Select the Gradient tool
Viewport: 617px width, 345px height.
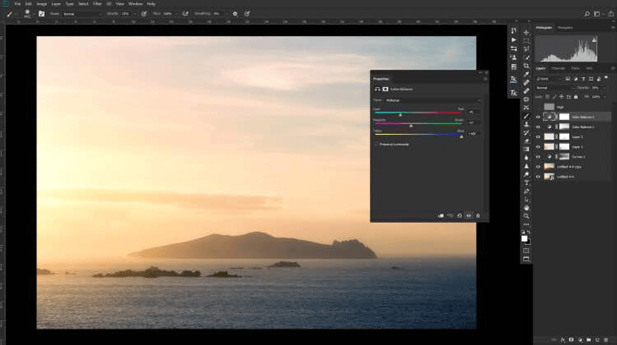(x=526, y=149)
